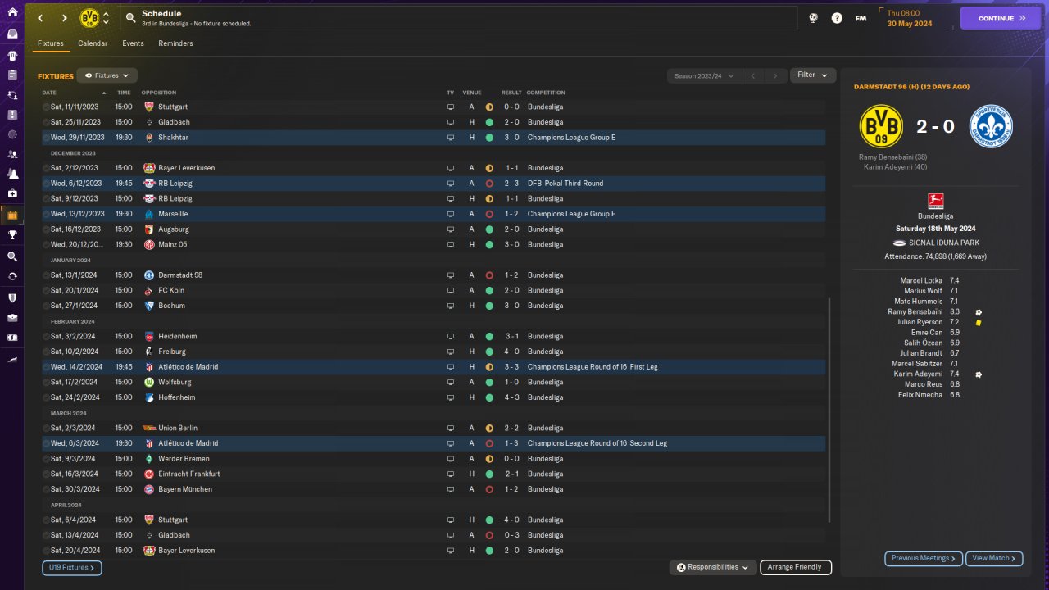This screenshot has width=1049, height=590.
Task: Open the Club Info shield sidebar icon
Action: (12, 297)
